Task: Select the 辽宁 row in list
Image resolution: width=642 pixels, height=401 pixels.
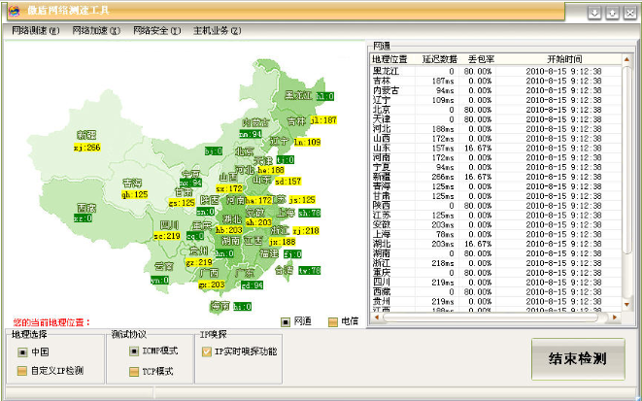Action: click(x=496, y=100)
